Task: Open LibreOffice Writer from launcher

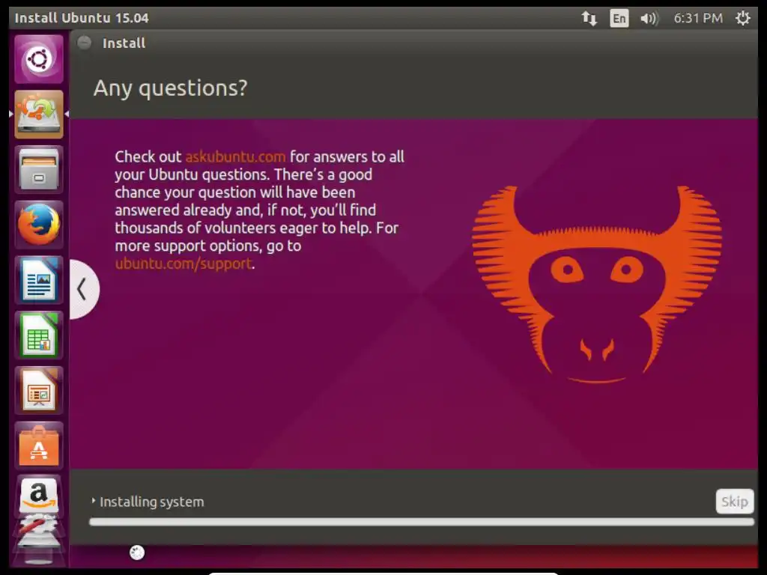Action: tap(39, 280)
